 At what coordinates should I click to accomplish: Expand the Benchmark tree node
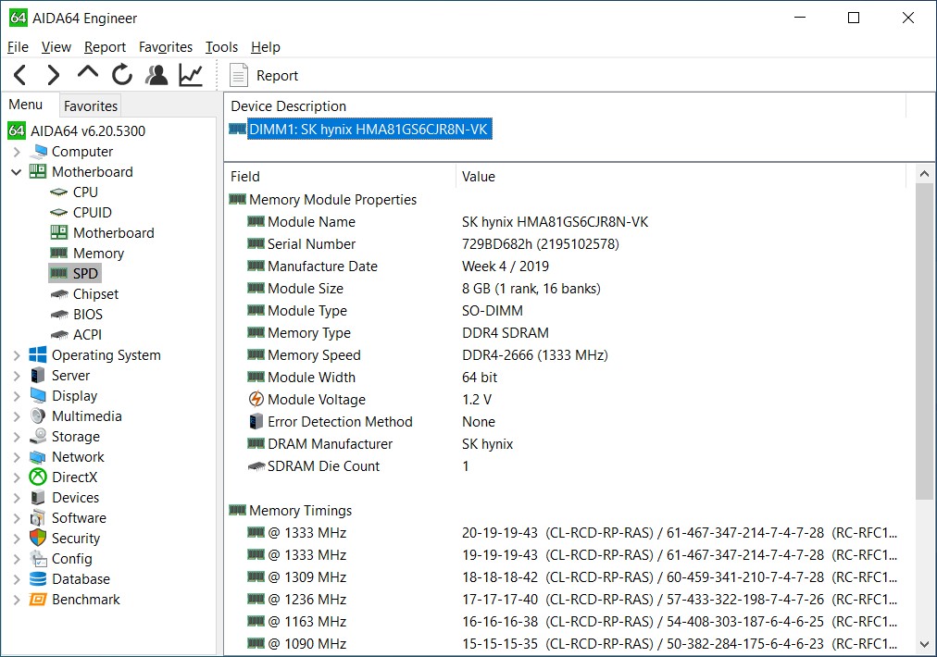pyautogui.click(x=17, y=600)
